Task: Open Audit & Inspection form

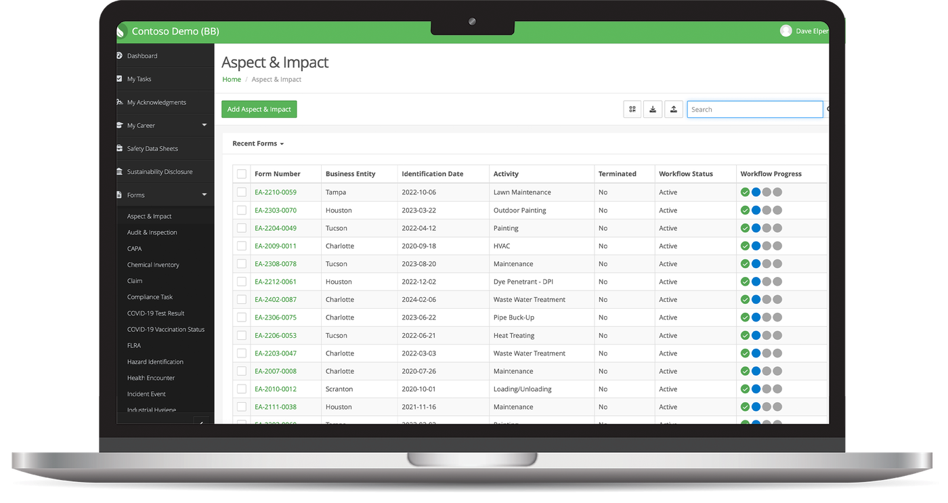Action: tap(152, 232)
